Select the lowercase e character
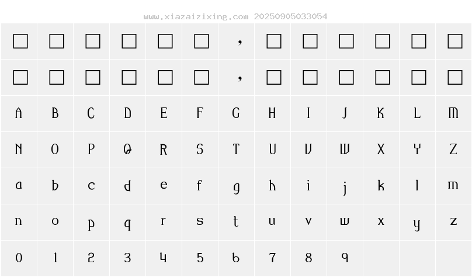The height and width of the screenshot is (278, 472). point(164,186)
